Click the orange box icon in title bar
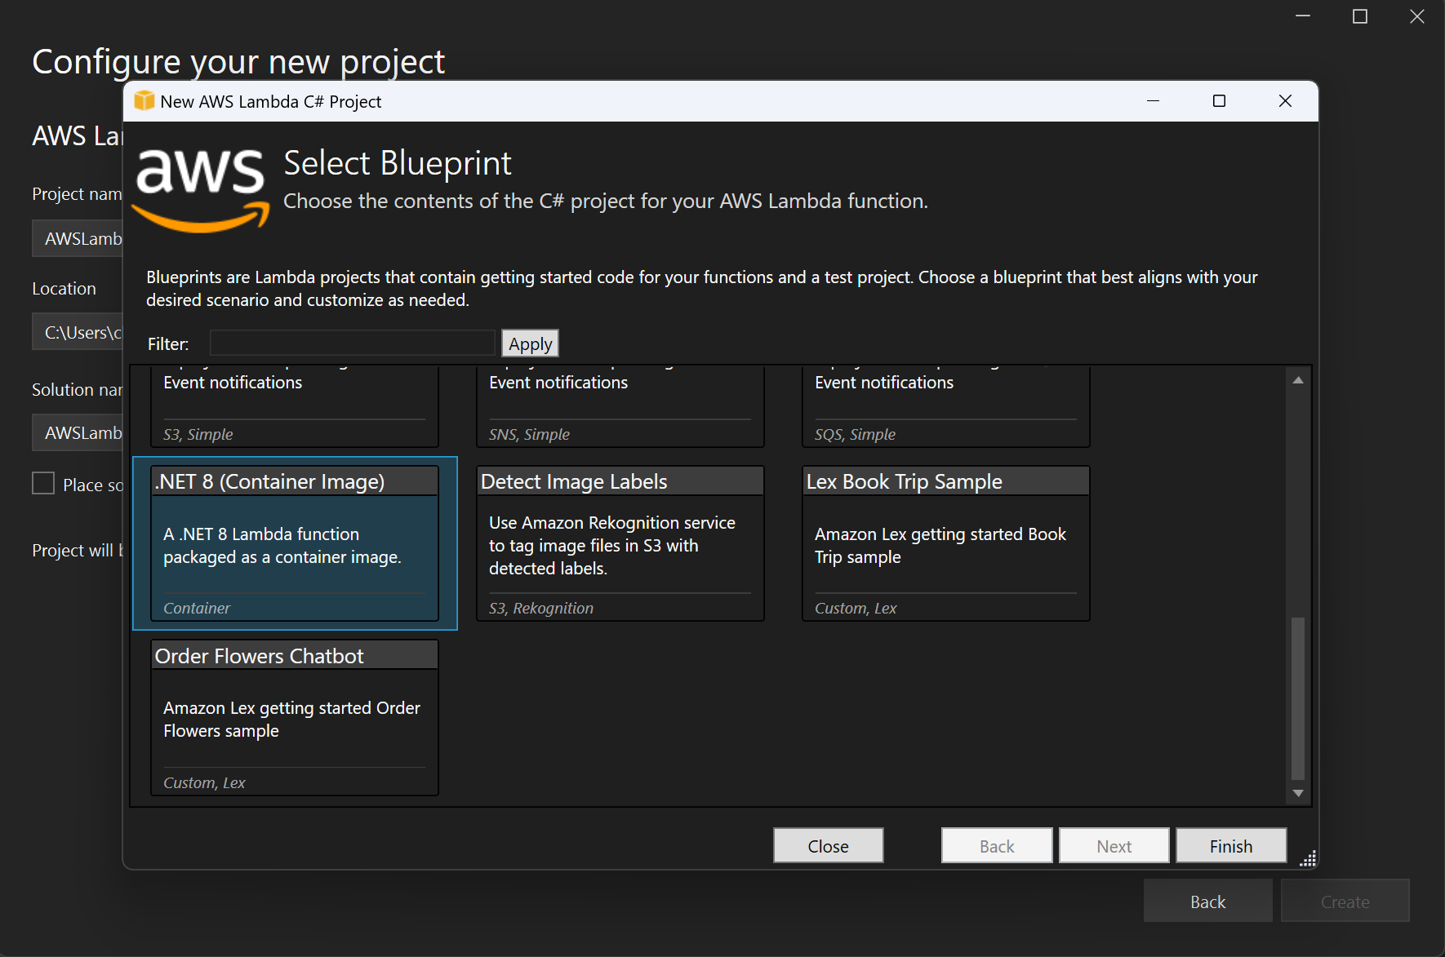Image resolution: width=1445 pixels, height=957 pixels. 144,101
